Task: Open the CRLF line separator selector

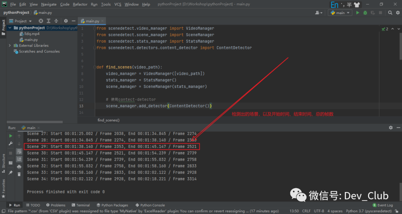Action: (x=306, y=211)
